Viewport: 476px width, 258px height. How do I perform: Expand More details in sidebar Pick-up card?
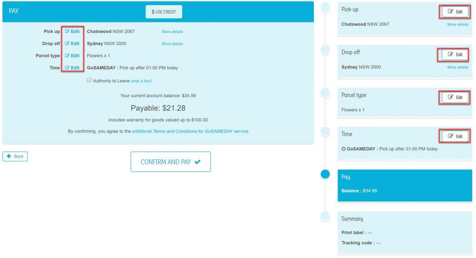coord(457,24)
